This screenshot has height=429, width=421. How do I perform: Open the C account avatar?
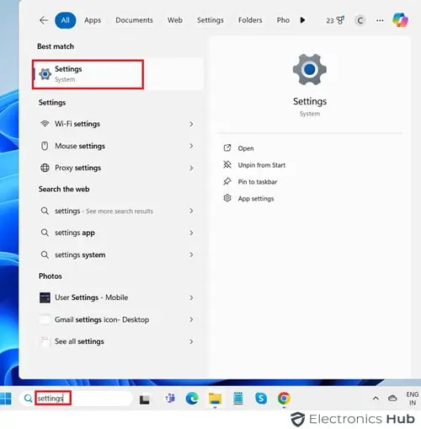[x=360, y=20]
